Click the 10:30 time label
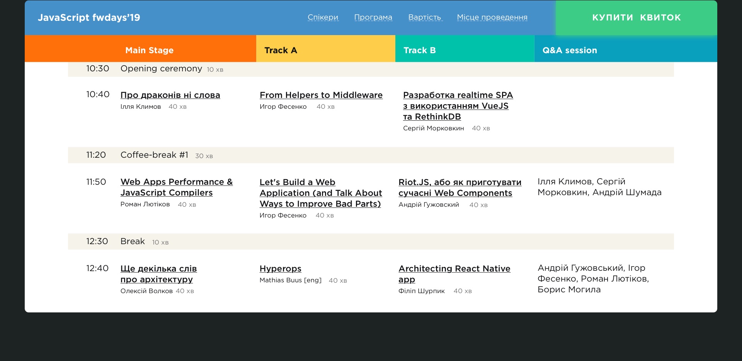The width and height of the screenshot is (742, 361). pyautogui.click(x=98, y=69)
